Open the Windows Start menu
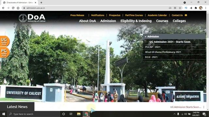The width and height of the screenshot is (209, 117). 4,114
